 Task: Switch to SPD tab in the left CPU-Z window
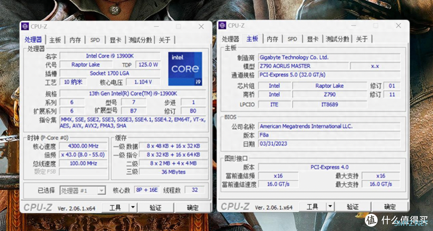(x=95, y=40)
